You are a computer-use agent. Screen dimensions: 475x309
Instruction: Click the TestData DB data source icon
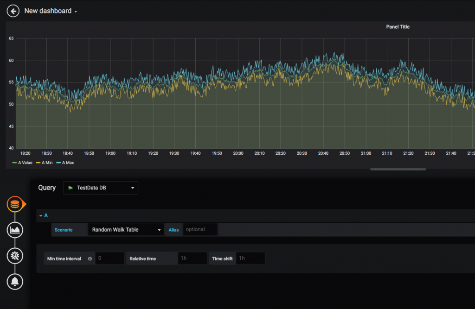[x=71, y=188]
